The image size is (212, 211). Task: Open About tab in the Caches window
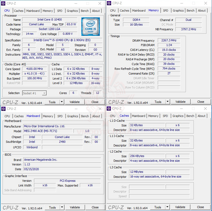[x=201, y=116]
